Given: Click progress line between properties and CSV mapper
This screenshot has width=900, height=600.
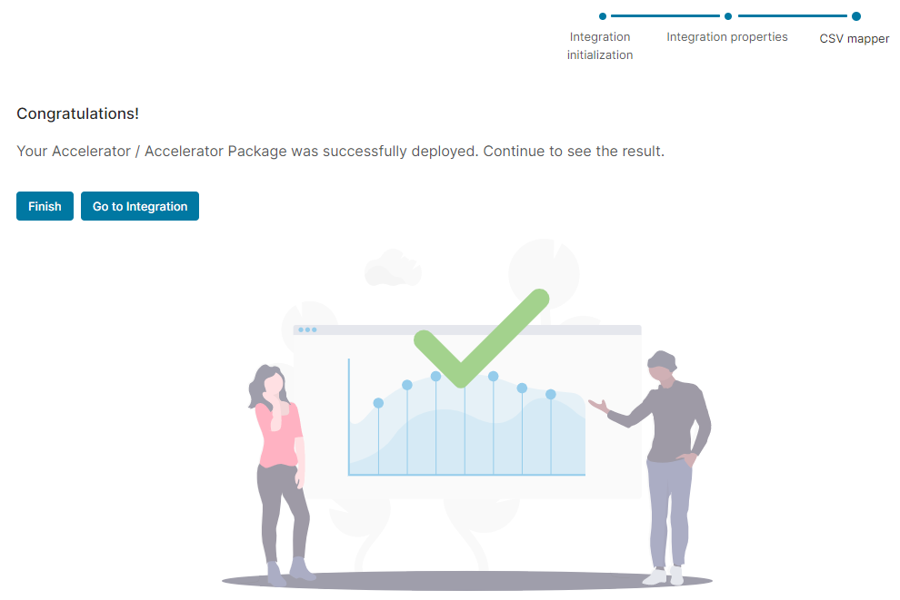Looking at the screenshot, I should pos(792,16).
